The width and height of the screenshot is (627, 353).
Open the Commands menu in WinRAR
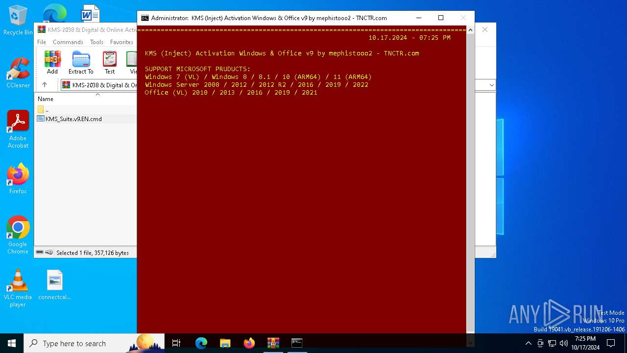coord(68,42)
